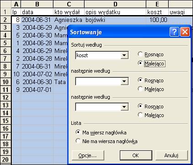The image size is (193, 165).
Task: Select row 11 header
Action: (5, 90)
